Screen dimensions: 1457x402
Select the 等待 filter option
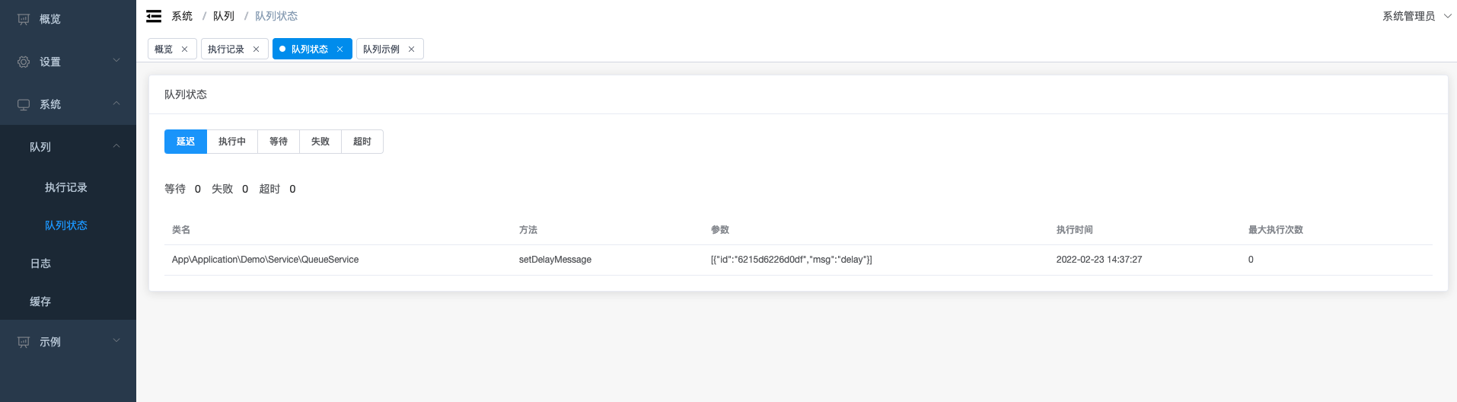(x=279, y=142)
